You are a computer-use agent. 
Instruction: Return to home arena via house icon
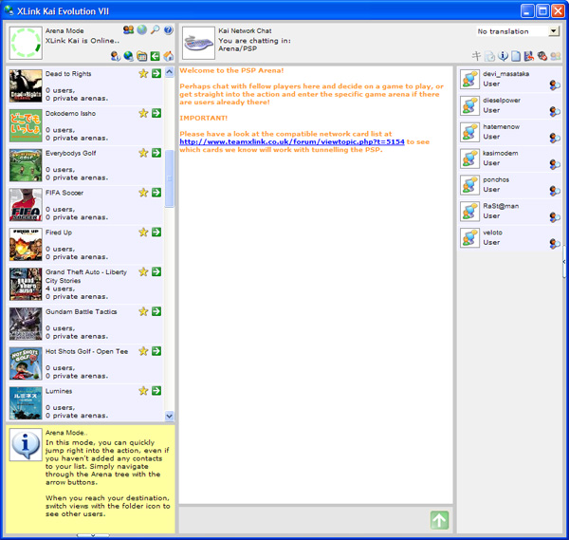tap(168, 56)
